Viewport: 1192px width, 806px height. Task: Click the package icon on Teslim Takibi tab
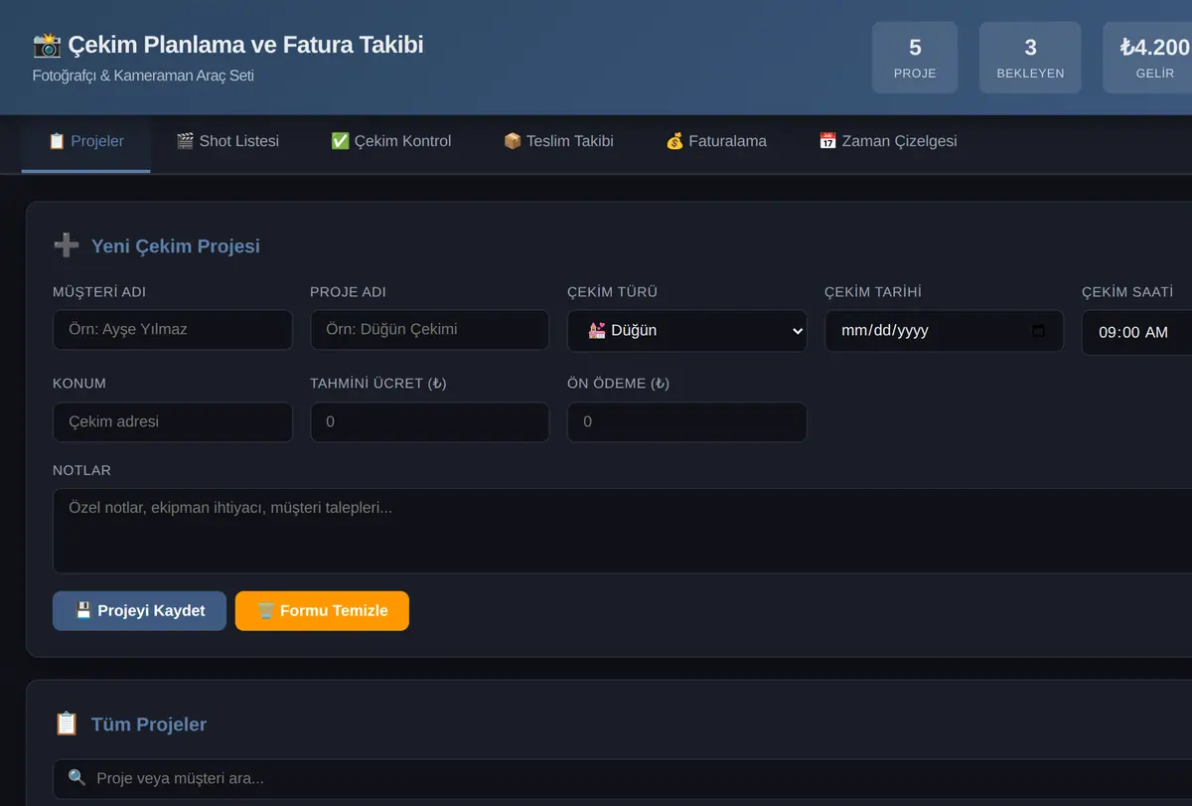(513, 141)
